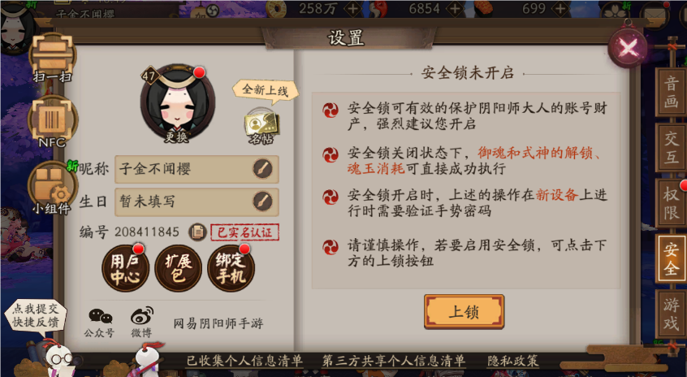Click the 更换 avatar portrait
This screenshot has height=377, width=687.
[178, 104]
